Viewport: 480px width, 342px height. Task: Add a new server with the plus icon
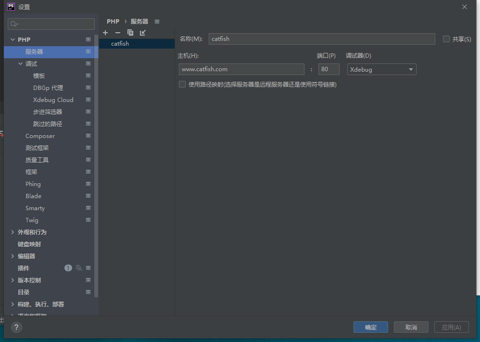point(105,33)
